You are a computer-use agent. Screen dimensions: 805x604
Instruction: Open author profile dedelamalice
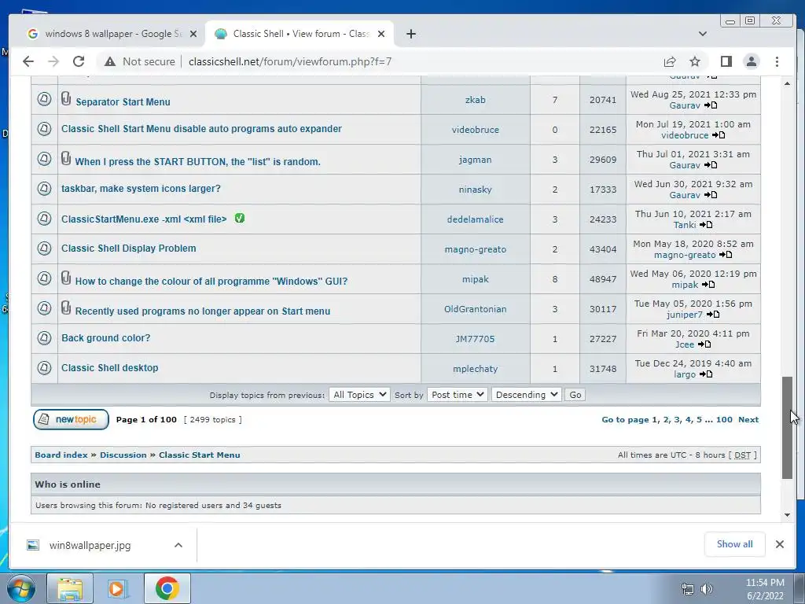pos(476,219)
